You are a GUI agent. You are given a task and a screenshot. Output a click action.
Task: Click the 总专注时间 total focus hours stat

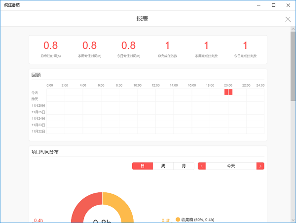click(51, 49)
